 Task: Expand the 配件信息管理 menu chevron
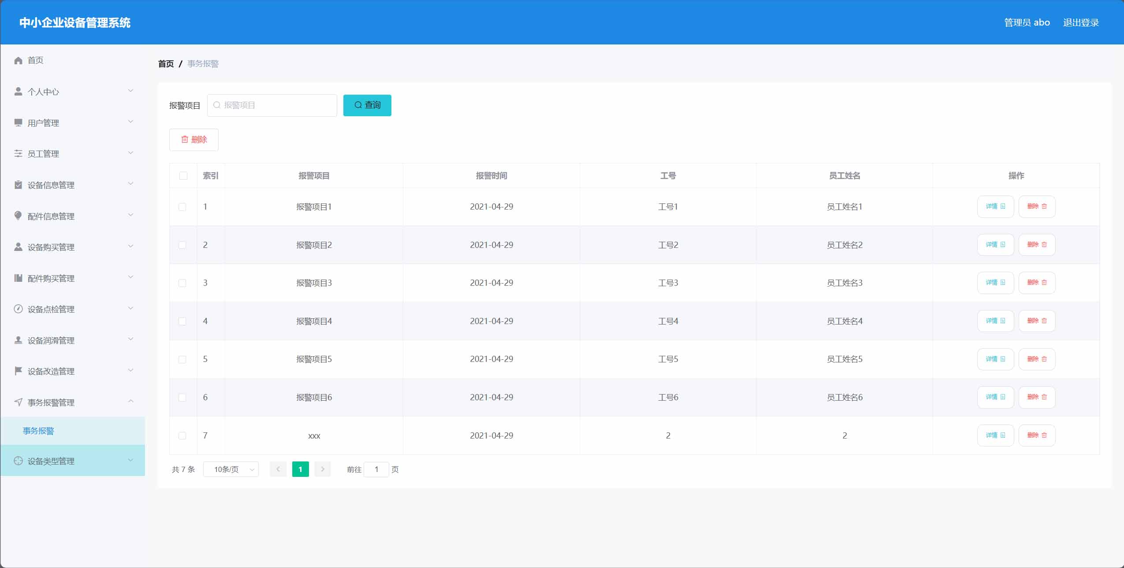tap(130, 215)
